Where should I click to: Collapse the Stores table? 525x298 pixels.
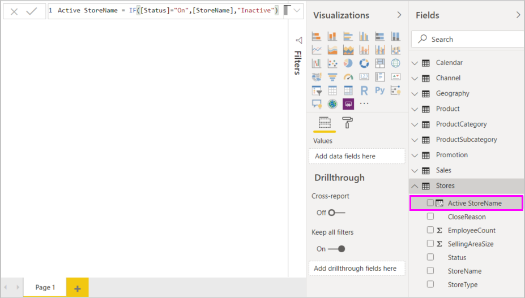[x=415, y=185]
